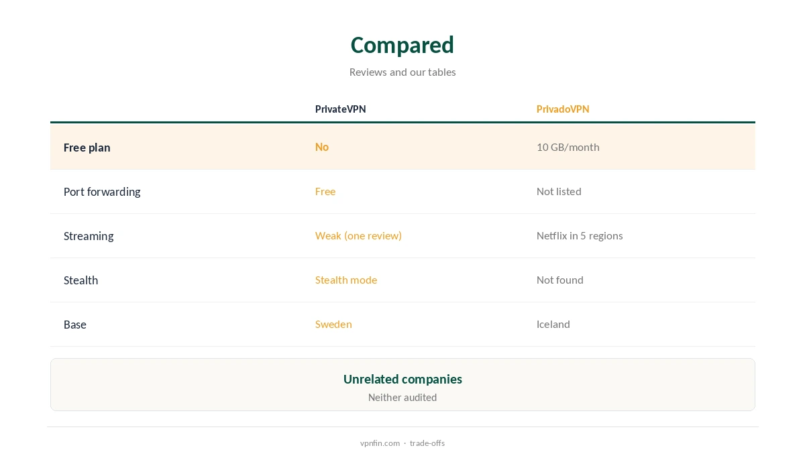The width and height of the screenshot is (805, 456).
Task: Click the vpnfin.com footer text
Action: pos(380,443)
